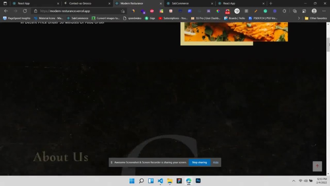Open the ABP adblock extension
Screen dimensions: 330x186
[152, 11]
